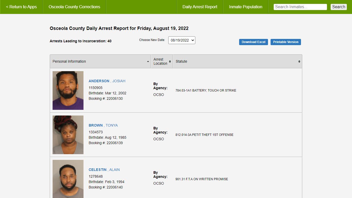Open the Inmate Population page
This screenshot has height=198, width=352.
[x=246, y=7]
